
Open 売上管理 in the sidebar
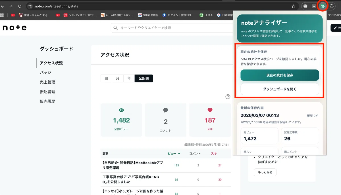pyautogui.click(x=47, y=82)
